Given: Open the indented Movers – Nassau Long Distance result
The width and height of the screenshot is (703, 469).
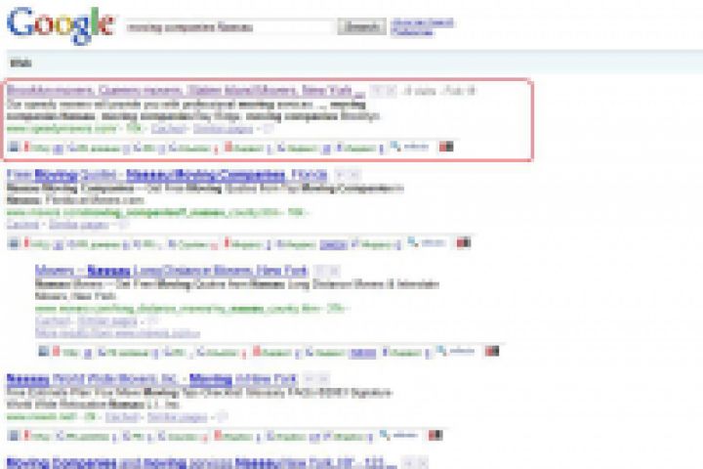Looking at the screenshot, I should 171,271.
